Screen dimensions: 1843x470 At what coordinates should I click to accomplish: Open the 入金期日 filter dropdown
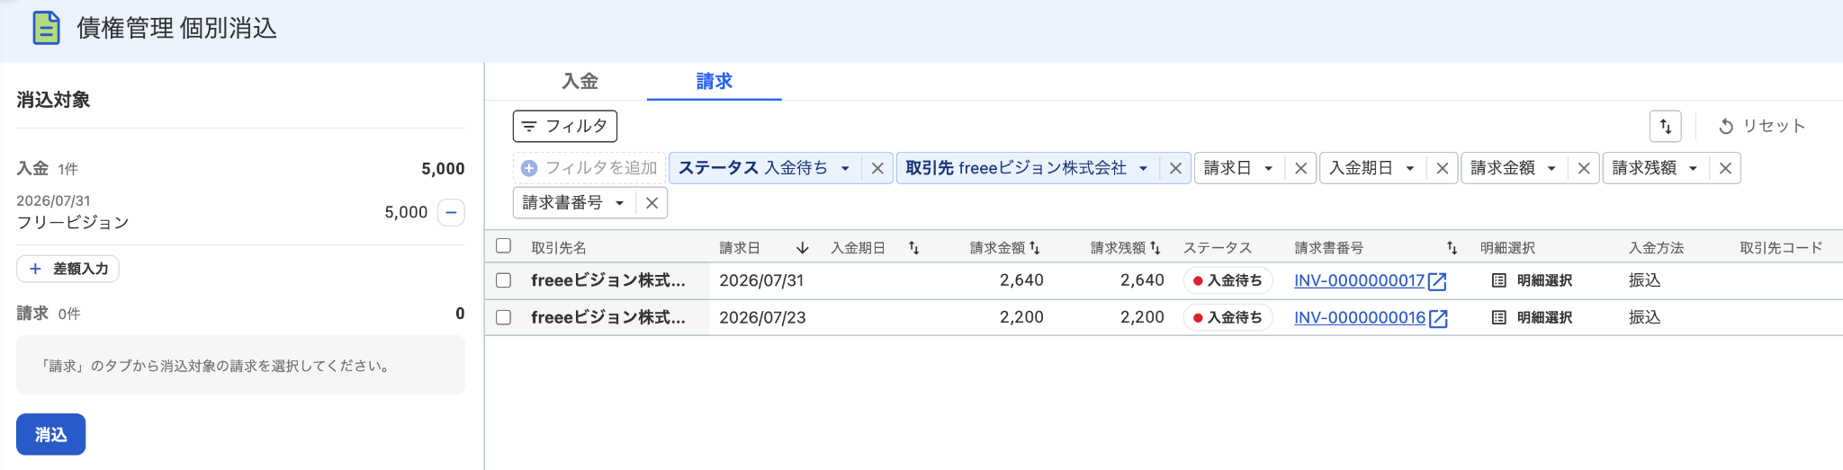[x=1409, y=168]
